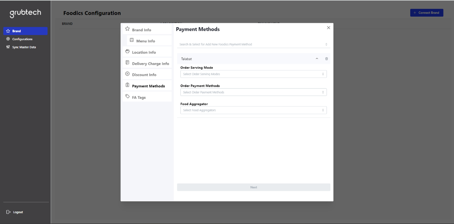This screenshot has width=454, height=224.
Task: Switch to the Payment Methods tab
Action: (148, 86)
